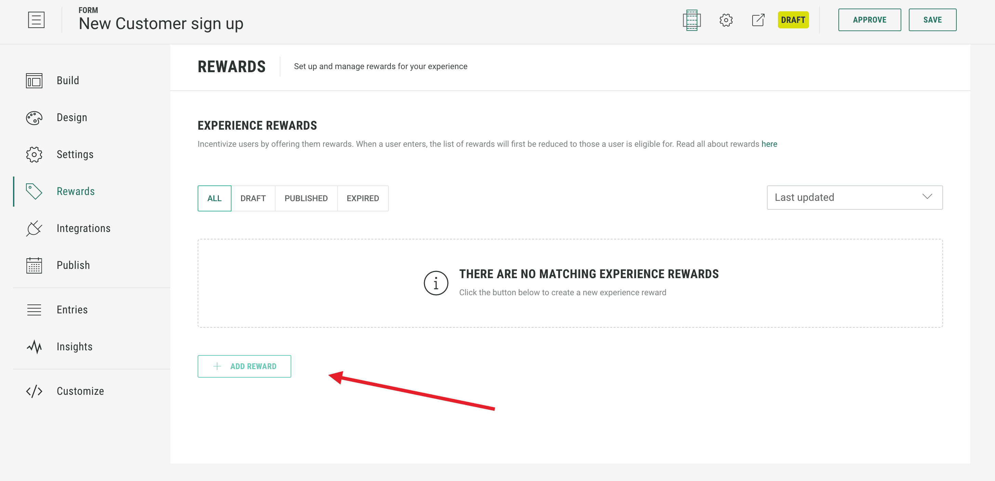Click the APPROVE button
This screenshot has height=481, width=995.
[x=869, y=20]
